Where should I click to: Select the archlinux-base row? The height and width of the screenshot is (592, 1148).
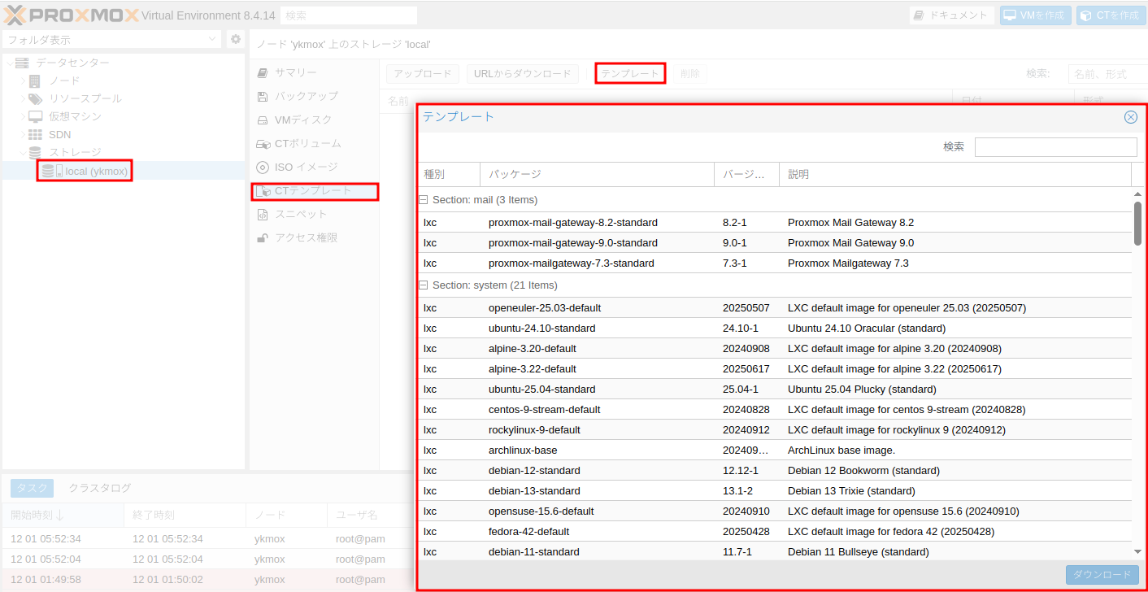775,451
